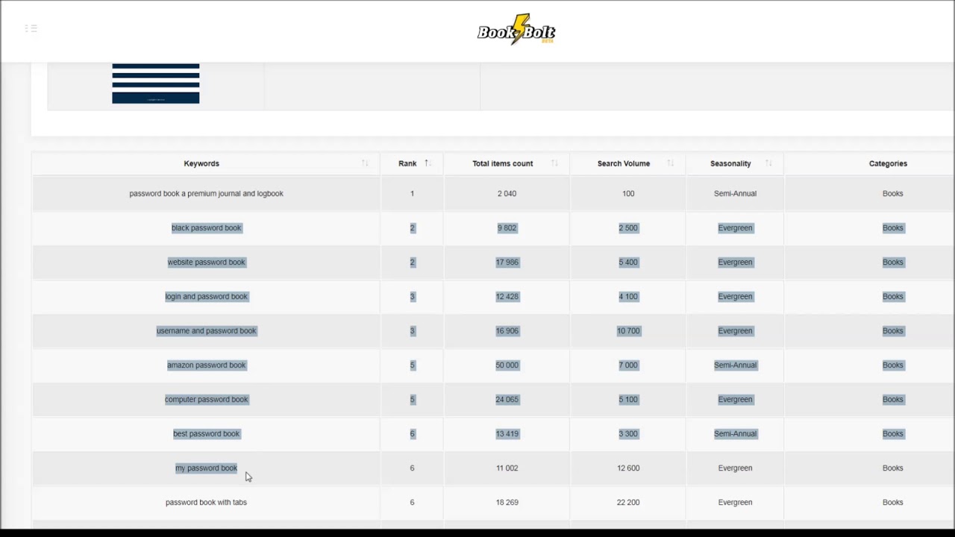
Task: Open the hamburger navigation menu
Action: coord(31,28)
